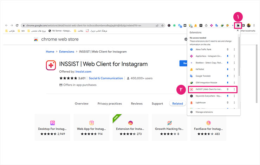This screenshot has height=165, width=260.
Task: Click the Chrome Web Store rainbow logo
Action: pos(36,39)
